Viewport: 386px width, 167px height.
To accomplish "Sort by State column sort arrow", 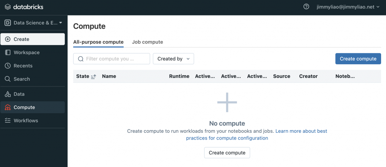I will [x=93, y=76].
